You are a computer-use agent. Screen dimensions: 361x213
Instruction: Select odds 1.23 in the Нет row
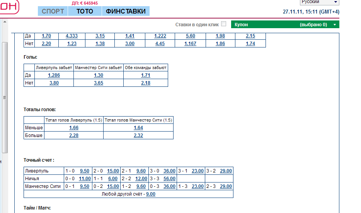(x=72, y=44)
